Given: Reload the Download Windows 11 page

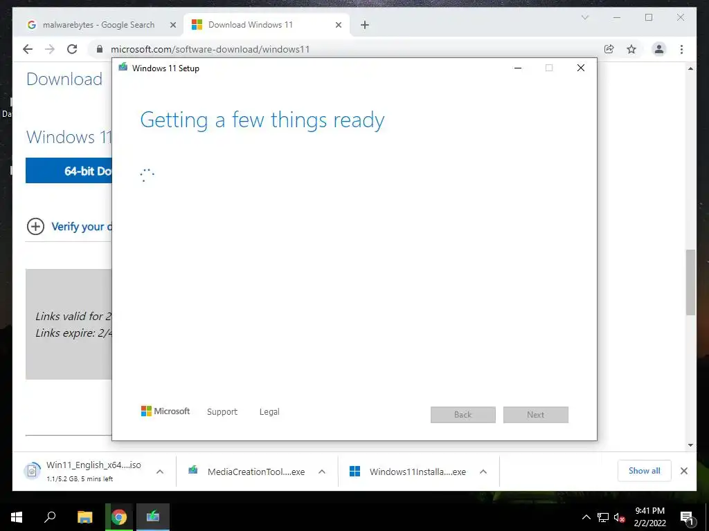Looking at the screenshot, I should [x=72, y=49].
